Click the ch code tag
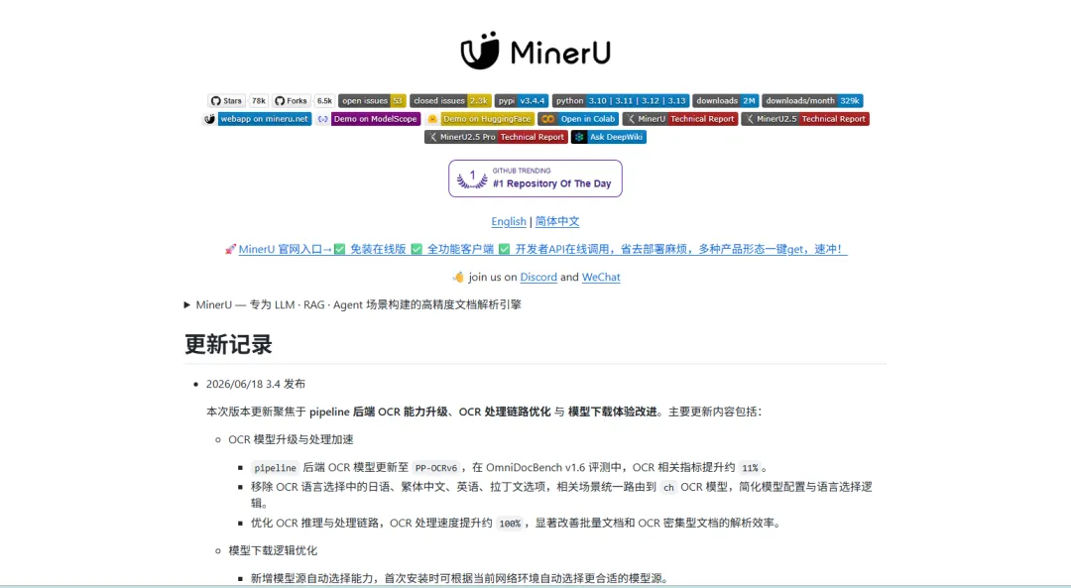The height and width of the screenshot is (588, 1071). (x=668, y=487)
